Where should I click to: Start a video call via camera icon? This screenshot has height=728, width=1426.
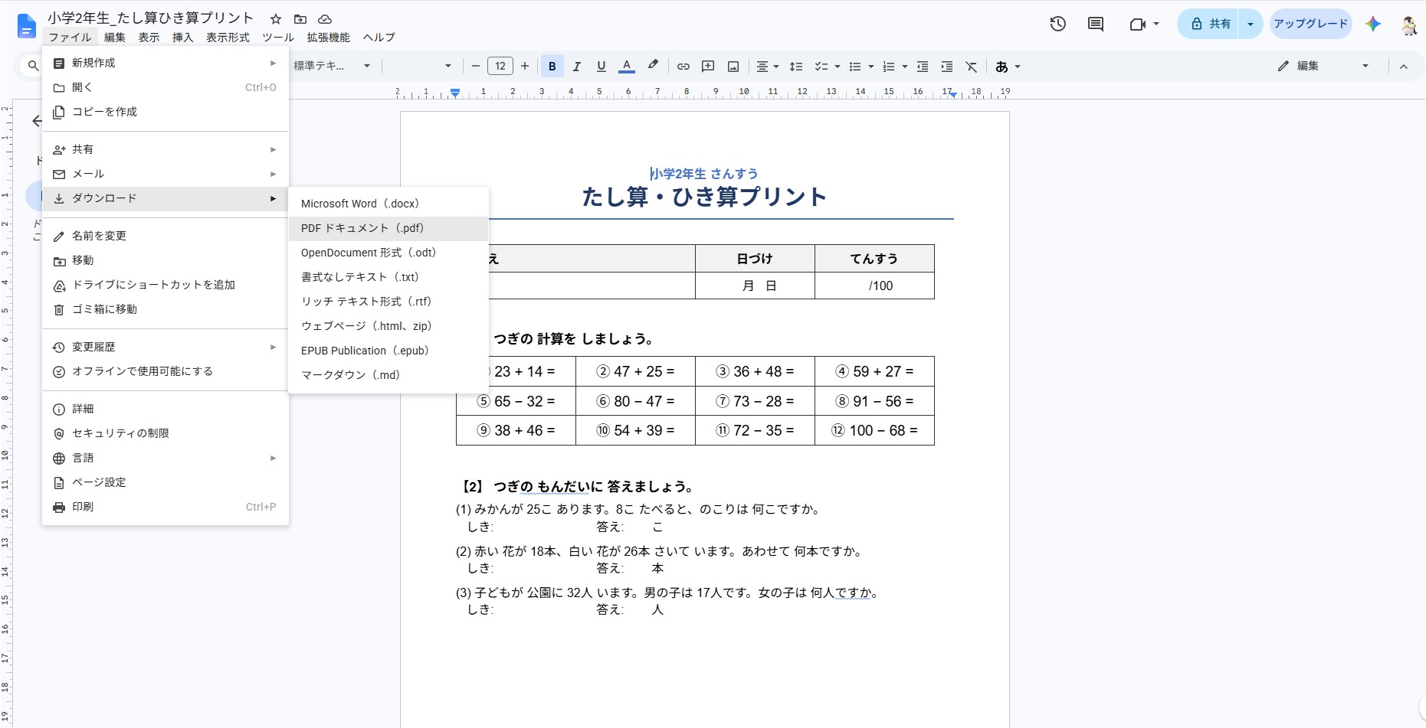coord(1137,24)
